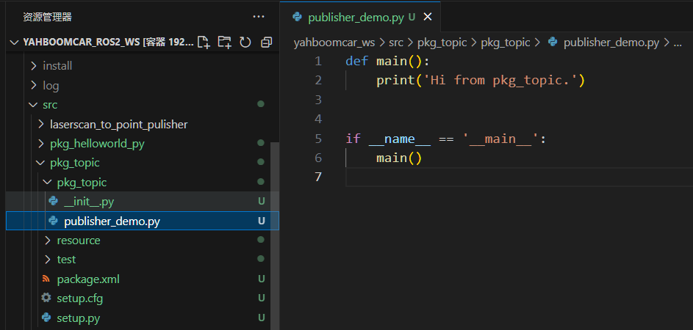Click the New Folder icon in explorer header

(224, 43)
